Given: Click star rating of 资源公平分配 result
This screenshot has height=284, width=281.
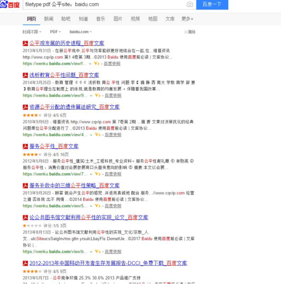Looking at the screenshot, I should tap(32, 115).
